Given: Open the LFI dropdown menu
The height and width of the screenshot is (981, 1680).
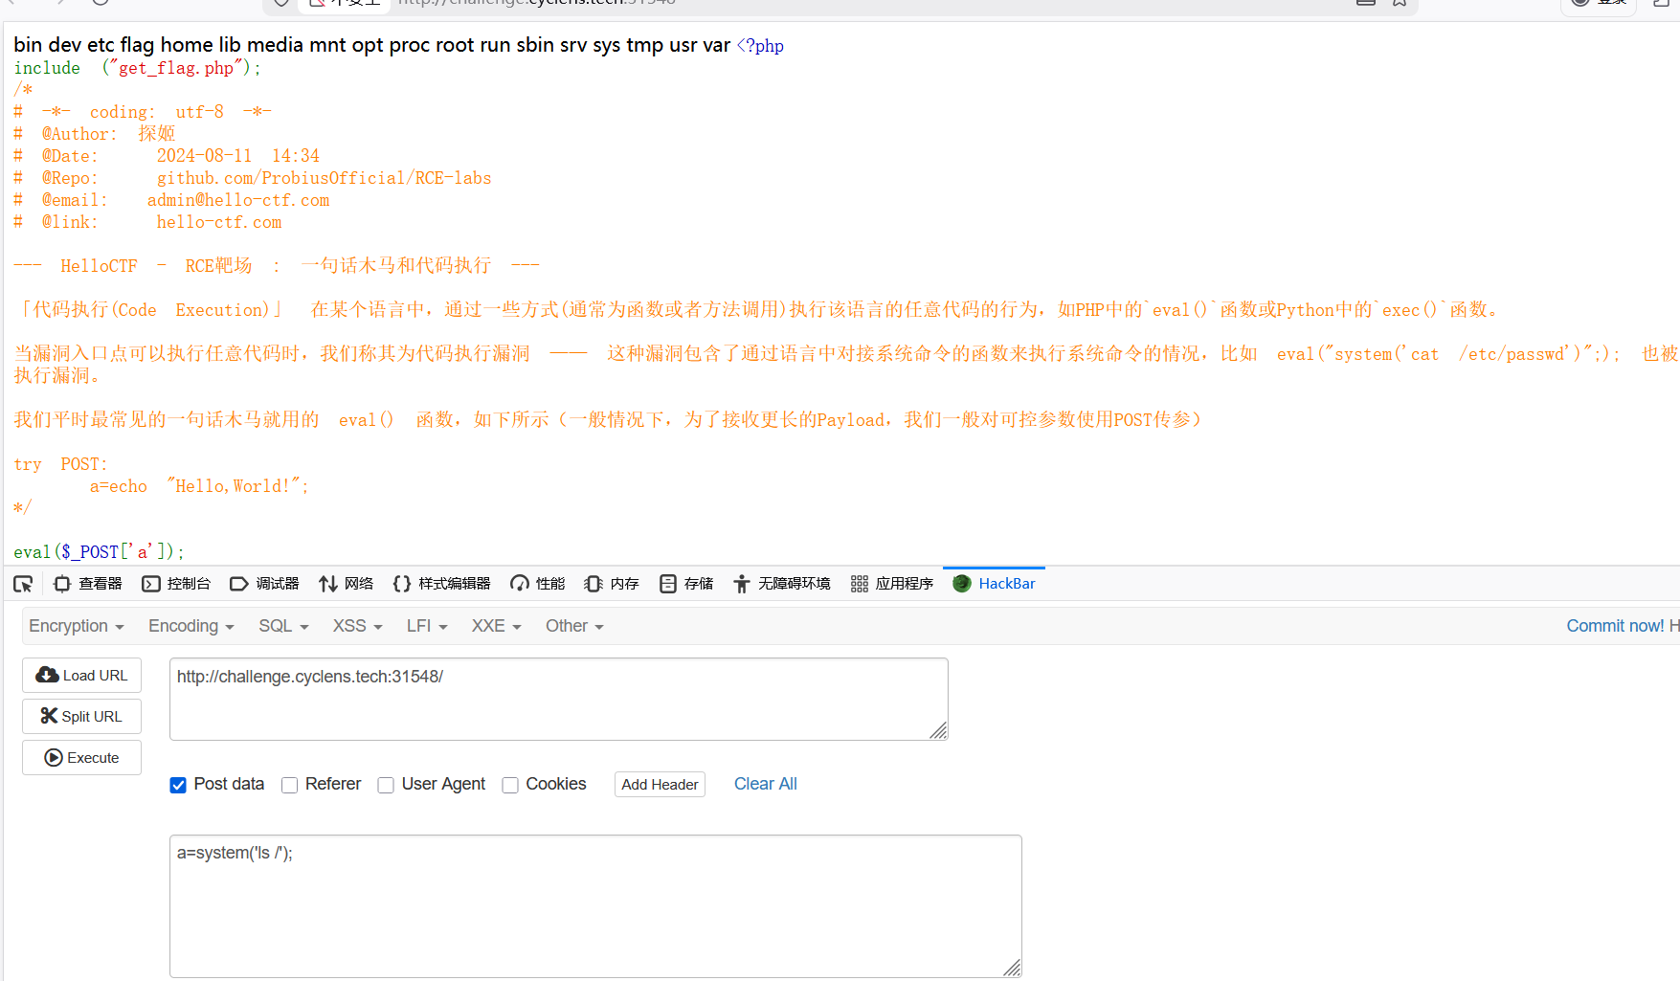Looking at the screenshot, I should tap(427, 626).
